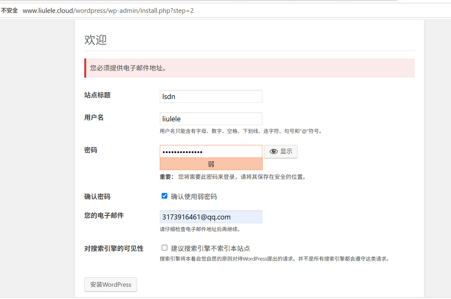This screenshot has width=451, height=299.
Task: Click the browser address bar URL
Action: tap(108, 11)
